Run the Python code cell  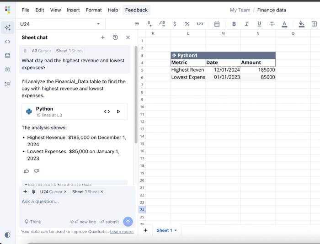point(118,111)
